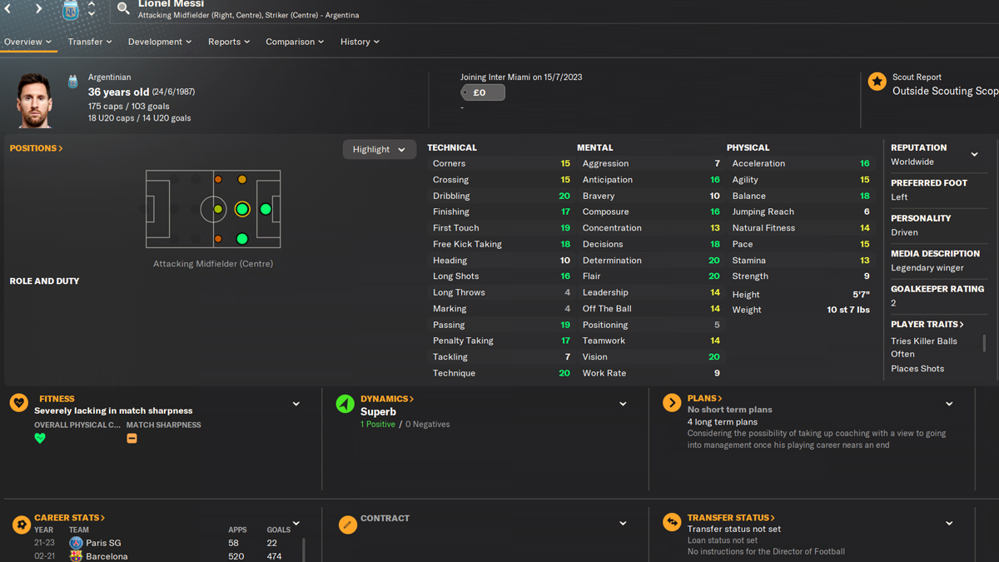The width and height of the screenshot is (999, 562).
Task: Click the search magnifier icon
Action: pyautogui.click(x=123, y=8)
